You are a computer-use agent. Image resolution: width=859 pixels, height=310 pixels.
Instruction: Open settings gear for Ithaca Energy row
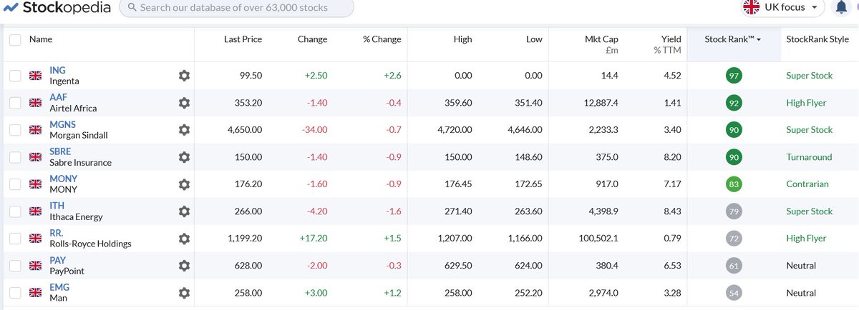point(184,211)
